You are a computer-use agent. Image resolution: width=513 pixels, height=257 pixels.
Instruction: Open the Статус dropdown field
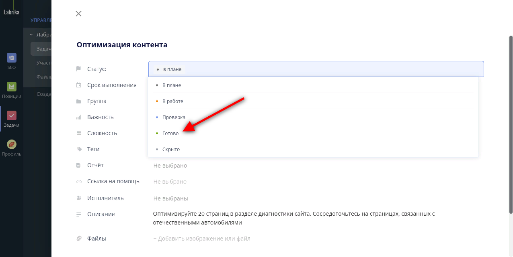pyautogui.click(x=316, y=69)
